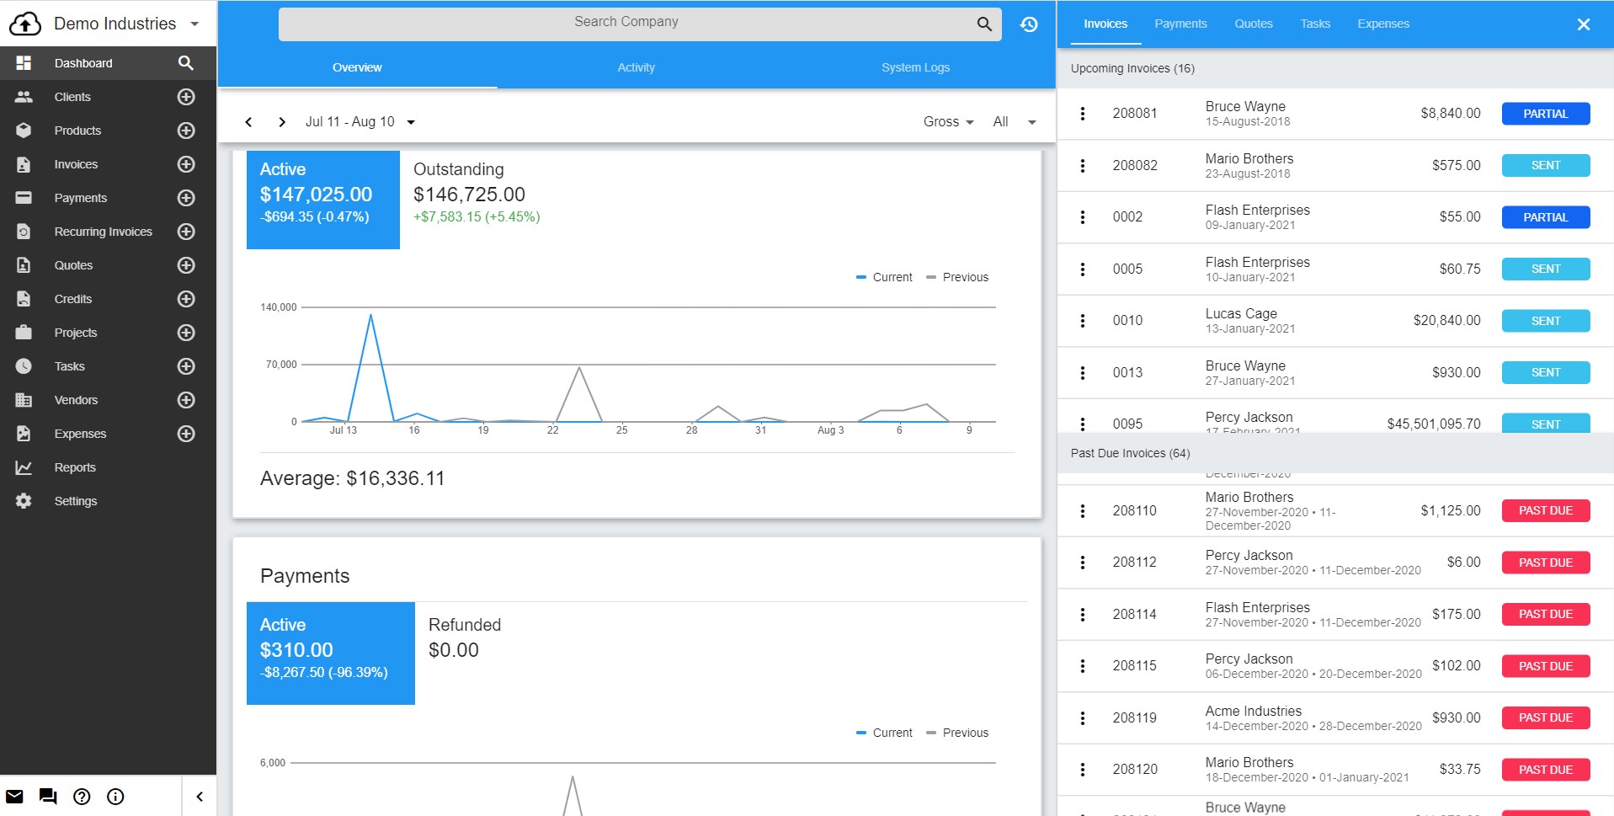This screenshot has width=1614, height=816.
Task: Open the Expenses tab in the right panel
Action: pyautogui.click(x=1382, y=24)
